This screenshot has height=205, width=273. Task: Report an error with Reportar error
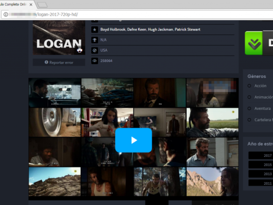(59, 62)
